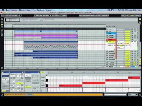Open the Crear menu
This screenshot has height=106, width=142.
coord(28,10)
